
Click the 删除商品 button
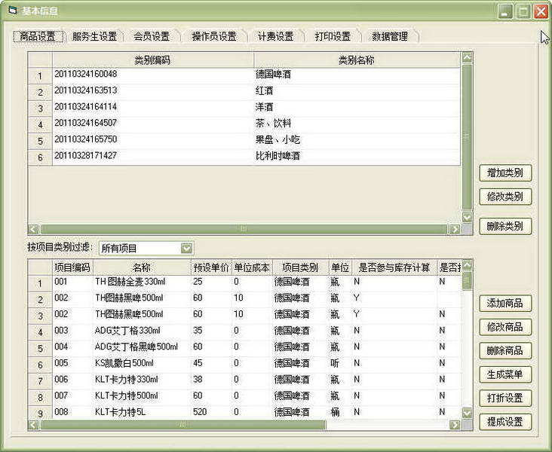pyautogui.click(x=505, y=350)
